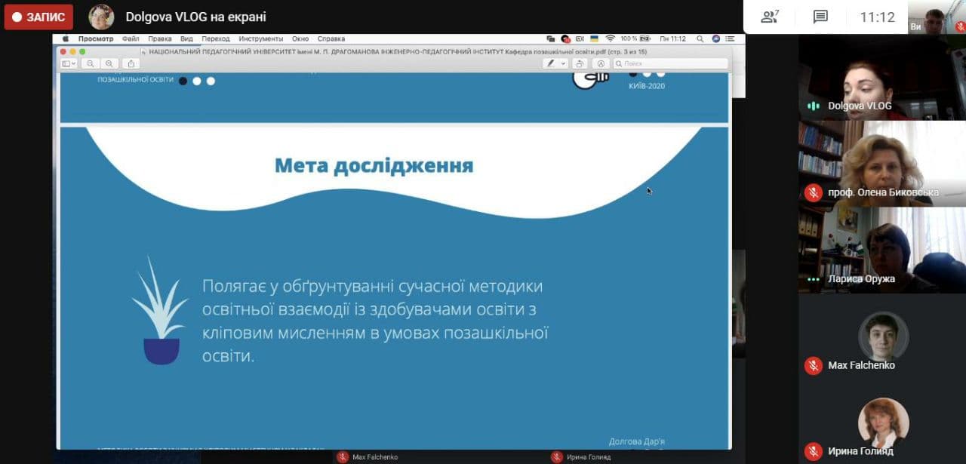Open the Справка menu
Screen dimensions: 966x464
coord(331,38)
